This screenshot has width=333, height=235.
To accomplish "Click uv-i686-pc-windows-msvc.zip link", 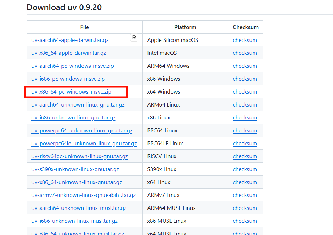I will (x=68, y=79).
